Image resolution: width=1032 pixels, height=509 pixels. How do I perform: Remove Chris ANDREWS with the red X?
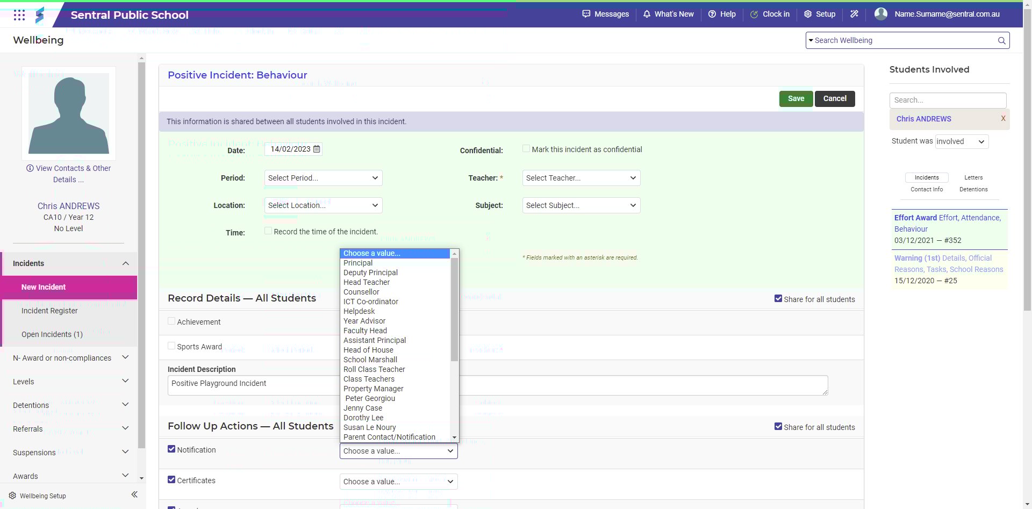click(1003, 118)
